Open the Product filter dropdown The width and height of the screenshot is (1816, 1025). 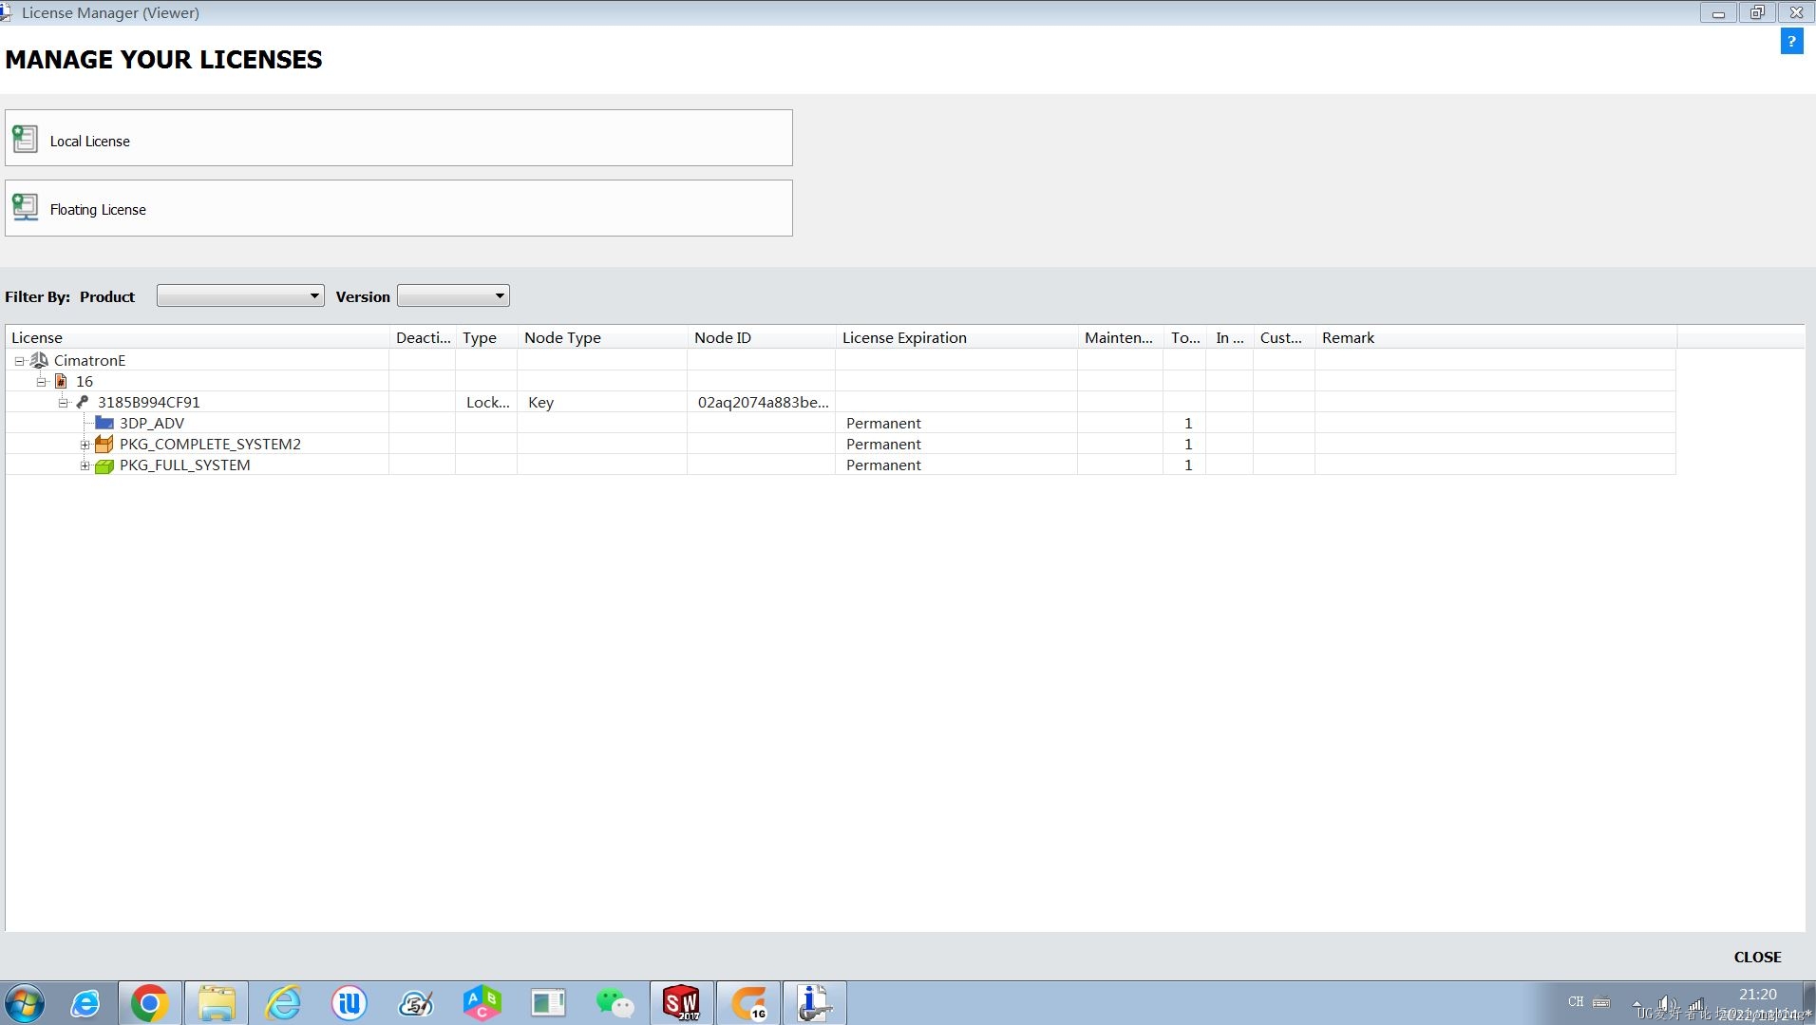[x=240, y=296]
